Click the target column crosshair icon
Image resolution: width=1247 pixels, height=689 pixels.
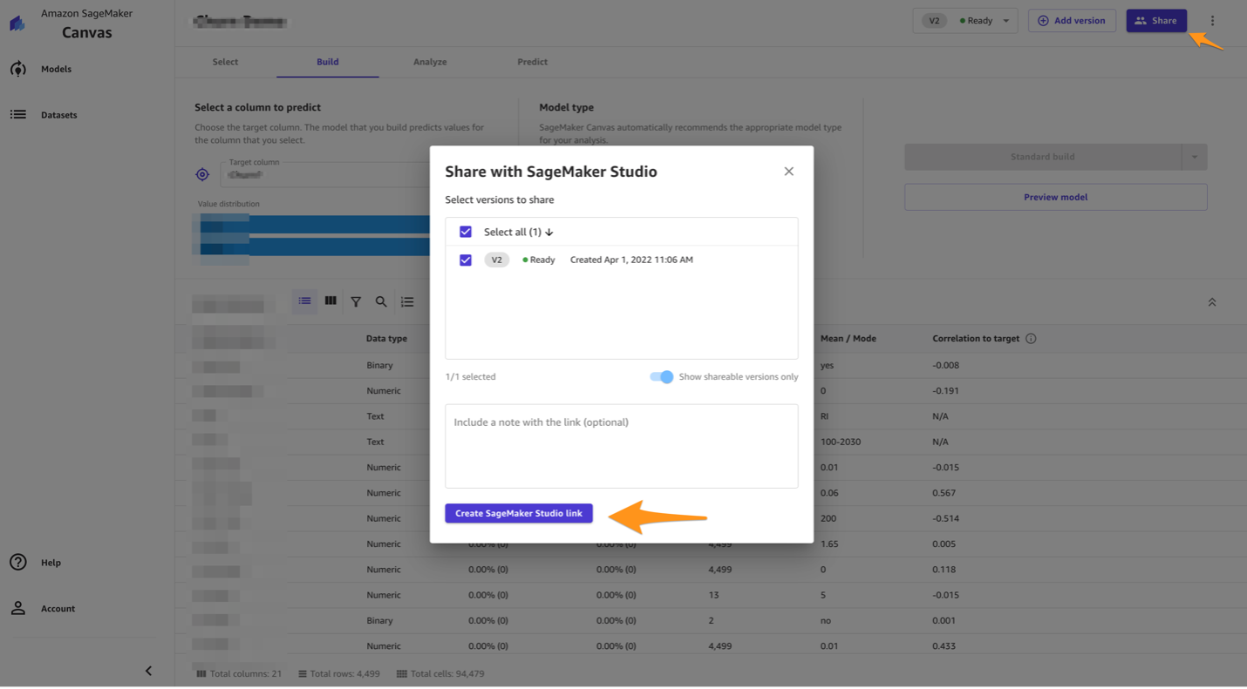tap(202, 174)
